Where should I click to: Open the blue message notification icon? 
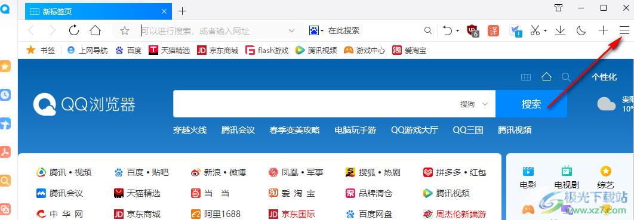(x=516, y=30)
